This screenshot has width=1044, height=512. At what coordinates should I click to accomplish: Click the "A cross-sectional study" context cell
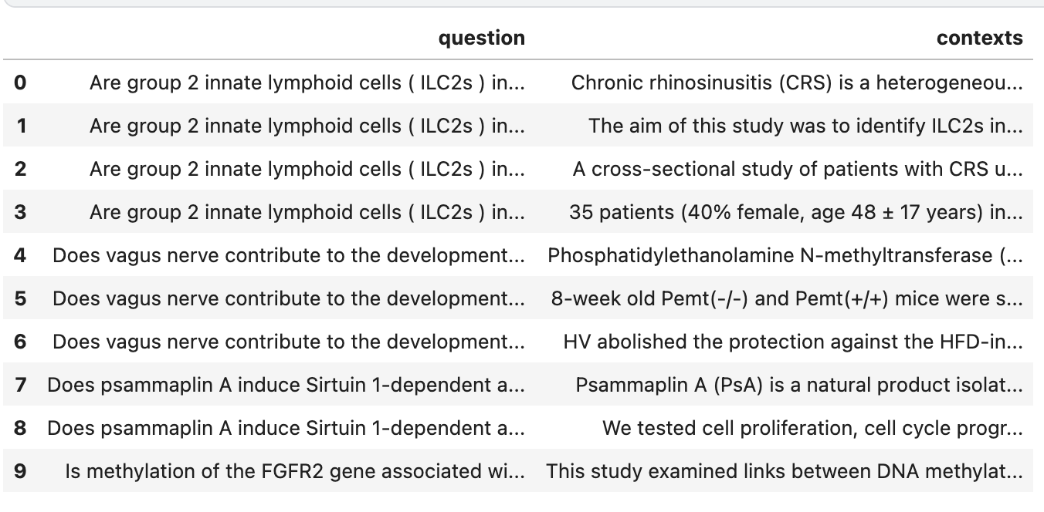(797, 168)
